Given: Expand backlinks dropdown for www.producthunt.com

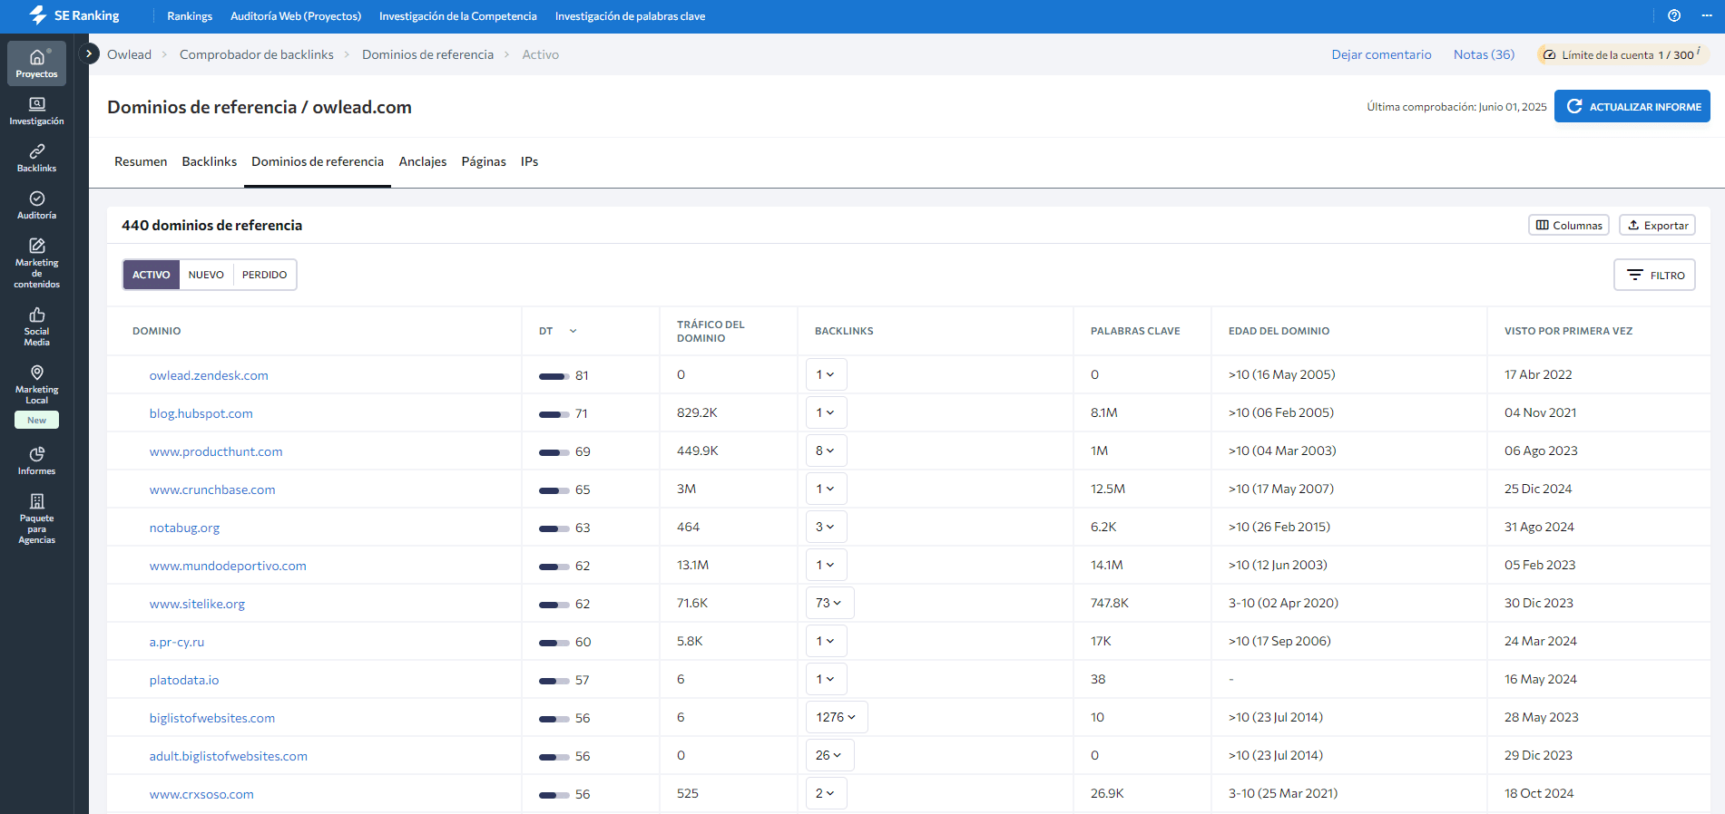Looking at the screenshot, I should [826, 451].
